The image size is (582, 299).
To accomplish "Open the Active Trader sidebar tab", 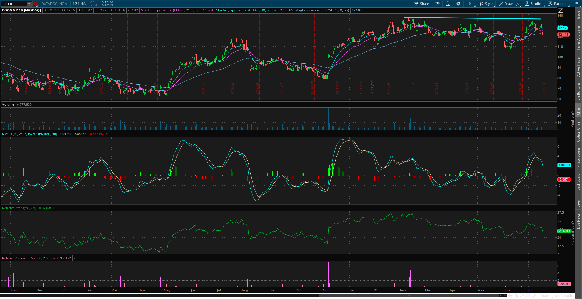I will (578, 66).
